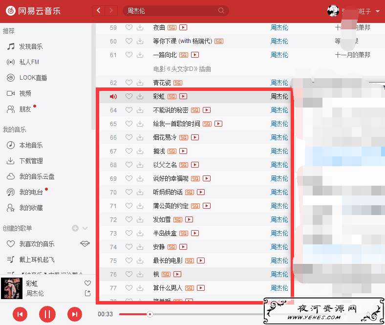Like the song 说好的幸福呢

coord(129,178)
